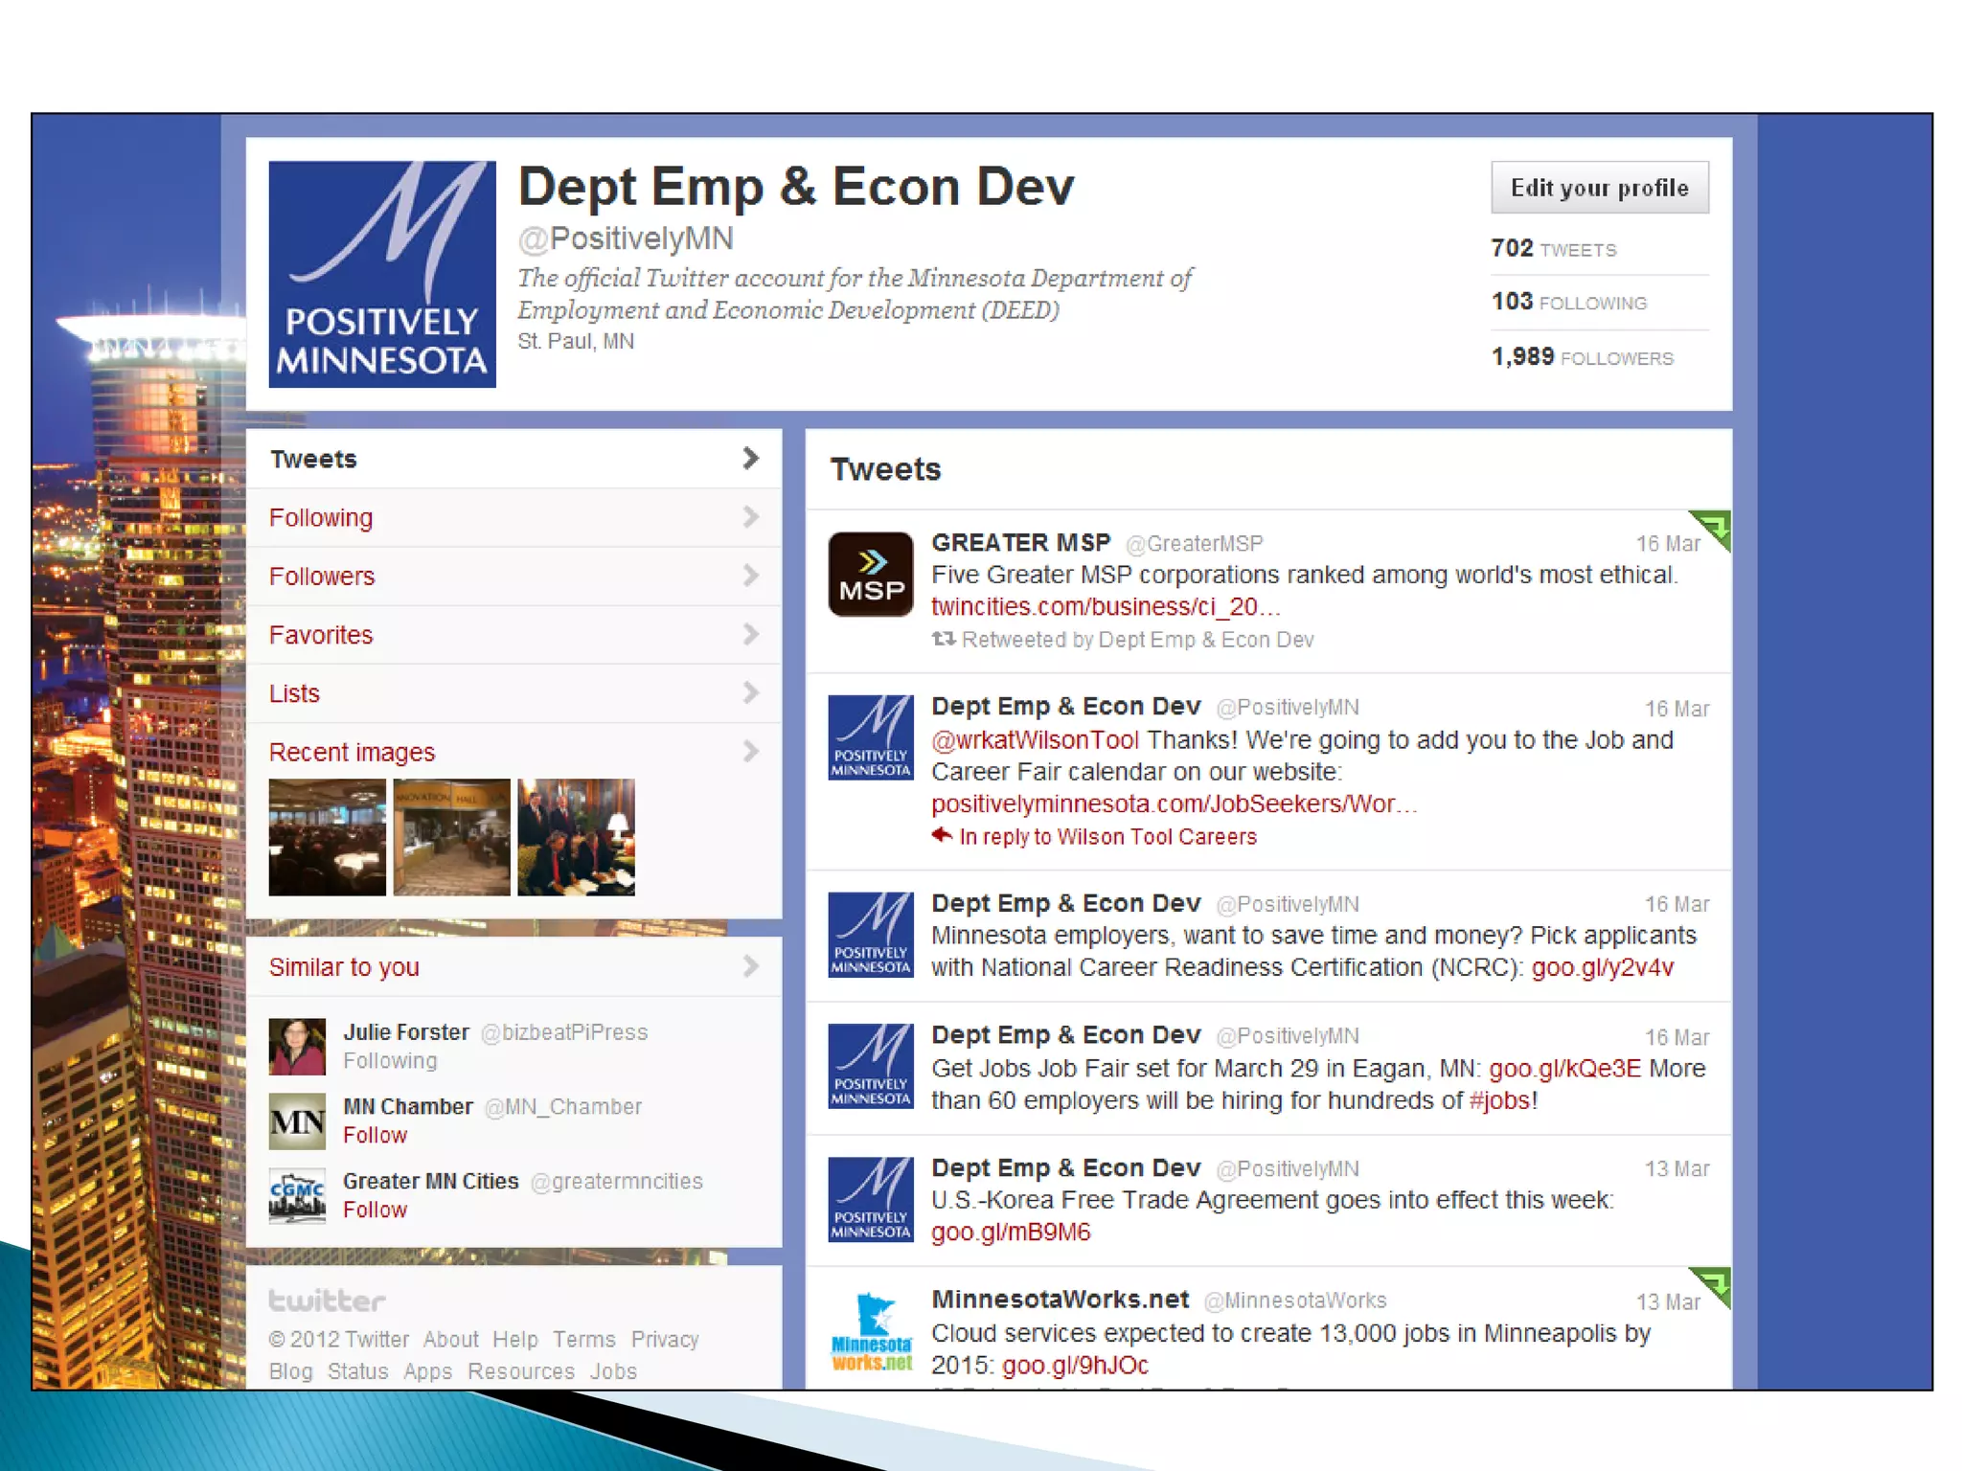1962x1471 pixels.
Task: Click the MN Chamber avatar icon
Action: tap(297, 1120)
